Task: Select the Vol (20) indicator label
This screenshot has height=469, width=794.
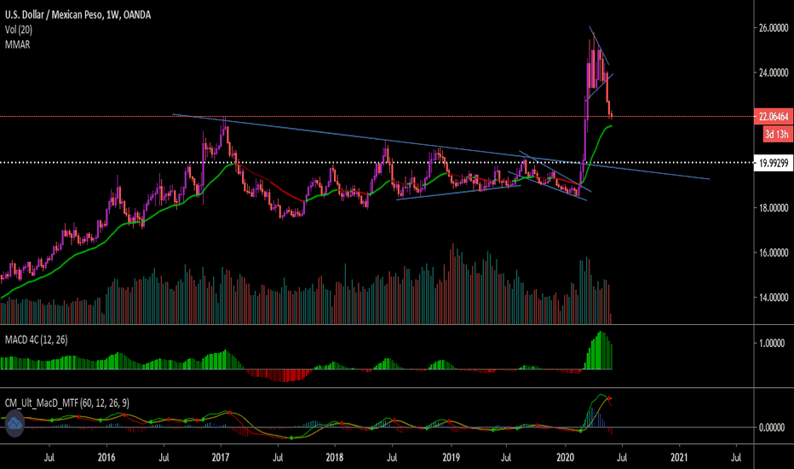Action: (x=19, y=30)
